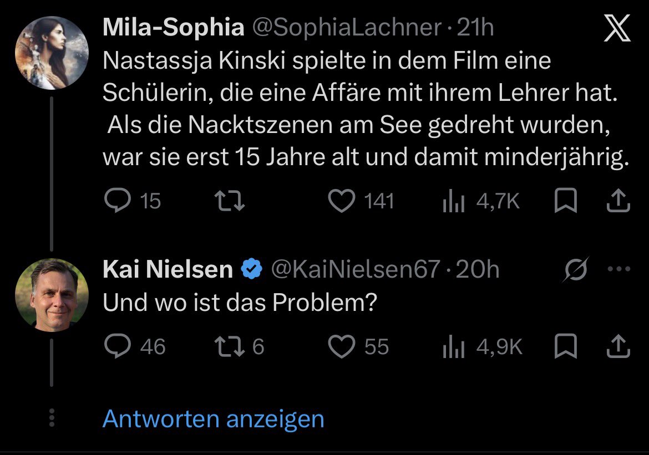The width and height of the screenshot is (649, 455).
Task: View Mila-Sophia's profile picture
Action: click(52, 53)
